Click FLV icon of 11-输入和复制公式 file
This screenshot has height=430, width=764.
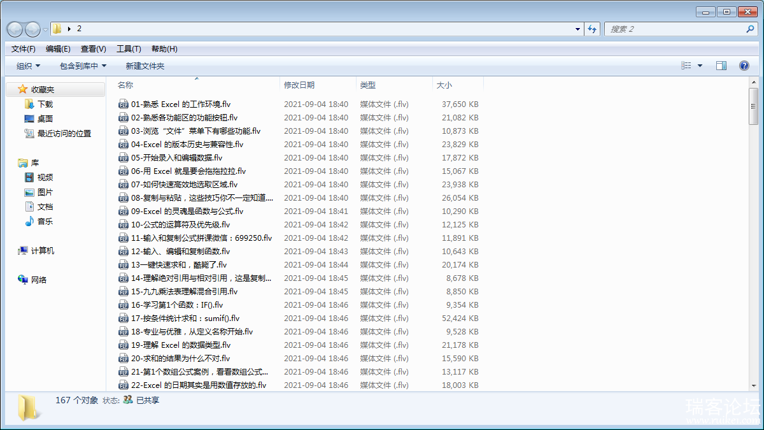pos(124,238)
